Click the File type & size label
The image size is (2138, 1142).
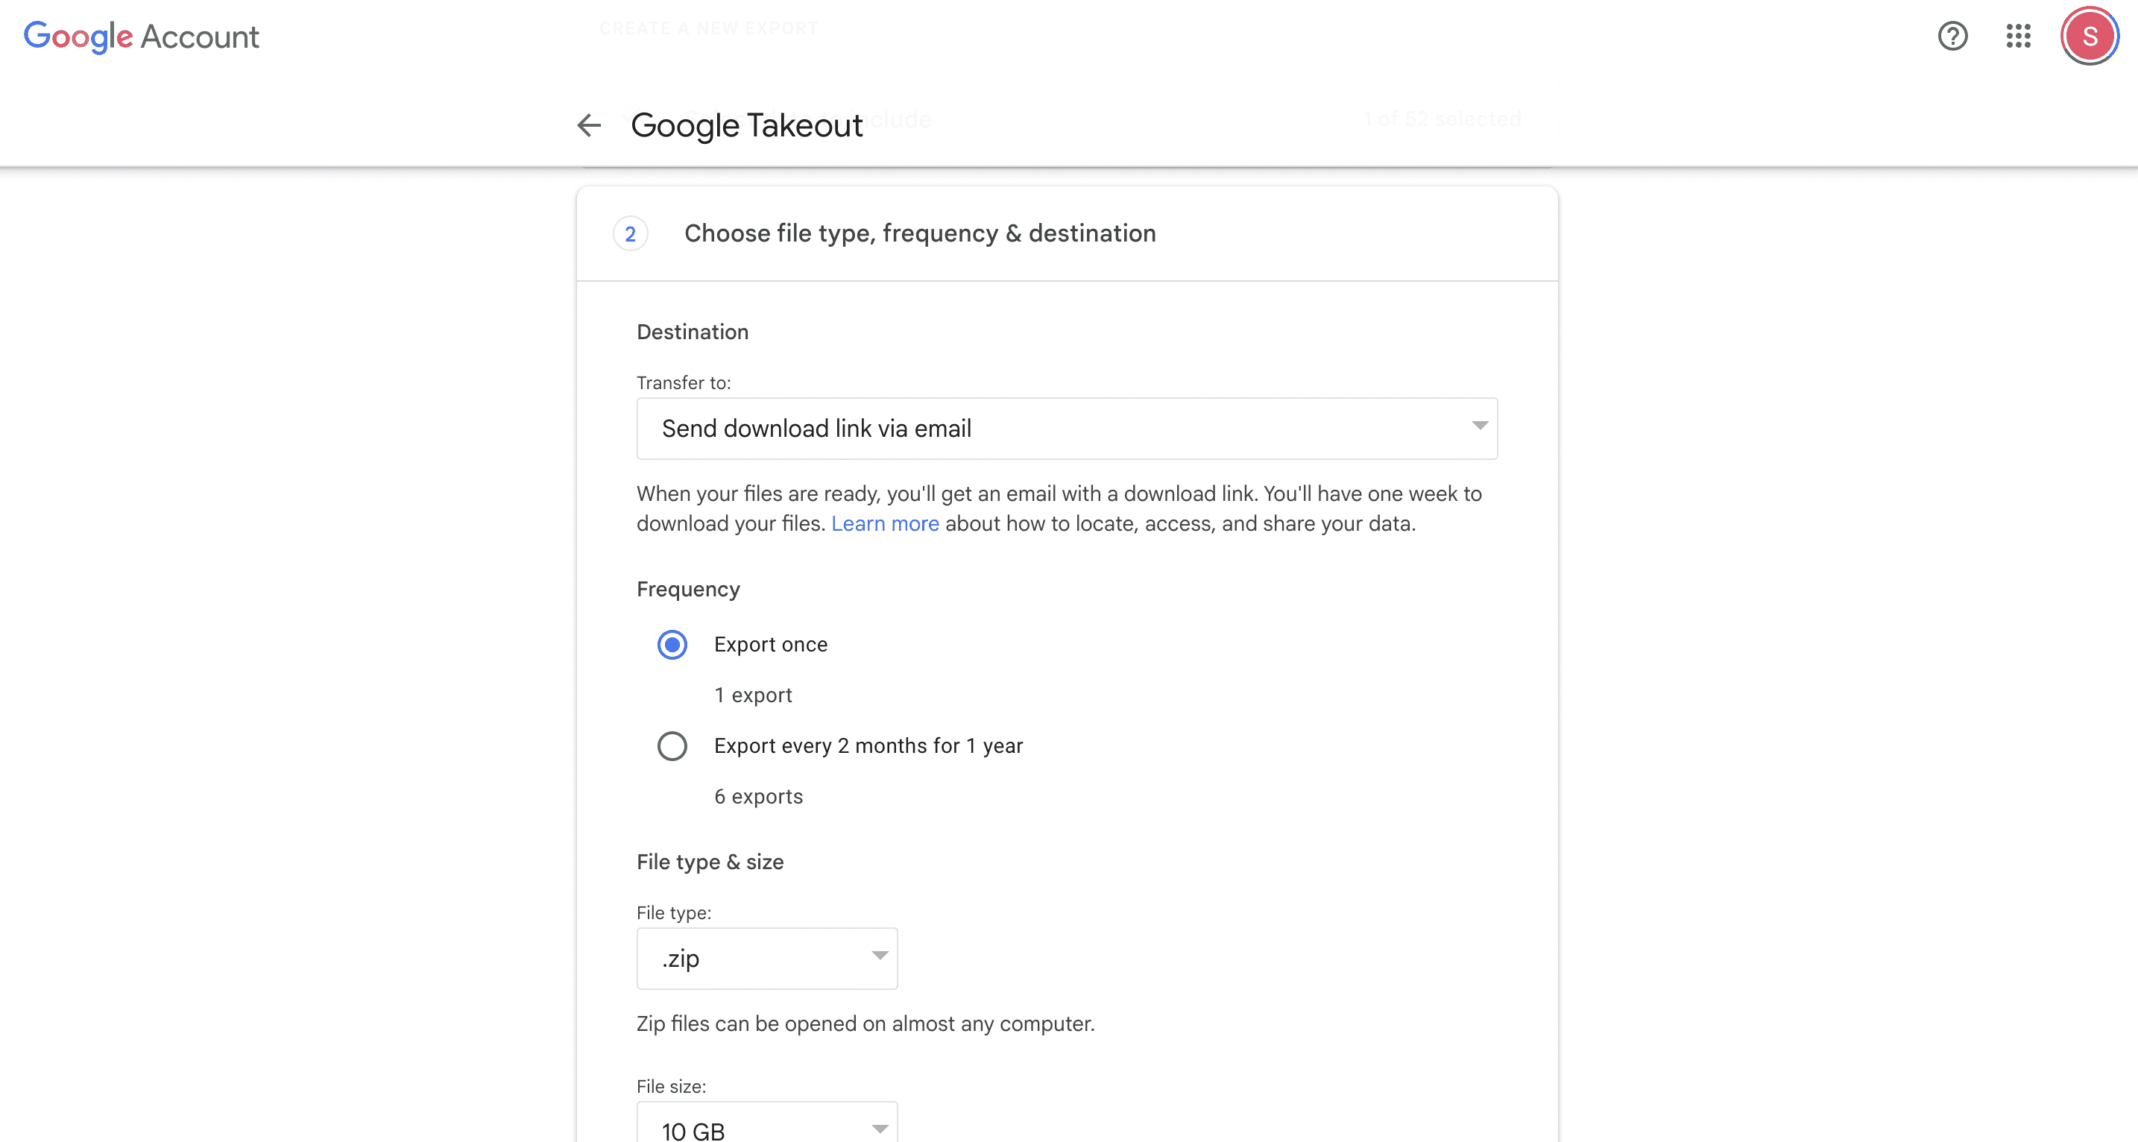pyautogui.click(x=710, y=862)
